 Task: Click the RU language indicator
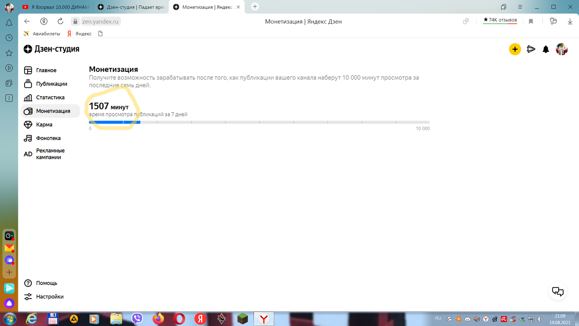click(x=438, y=318)
